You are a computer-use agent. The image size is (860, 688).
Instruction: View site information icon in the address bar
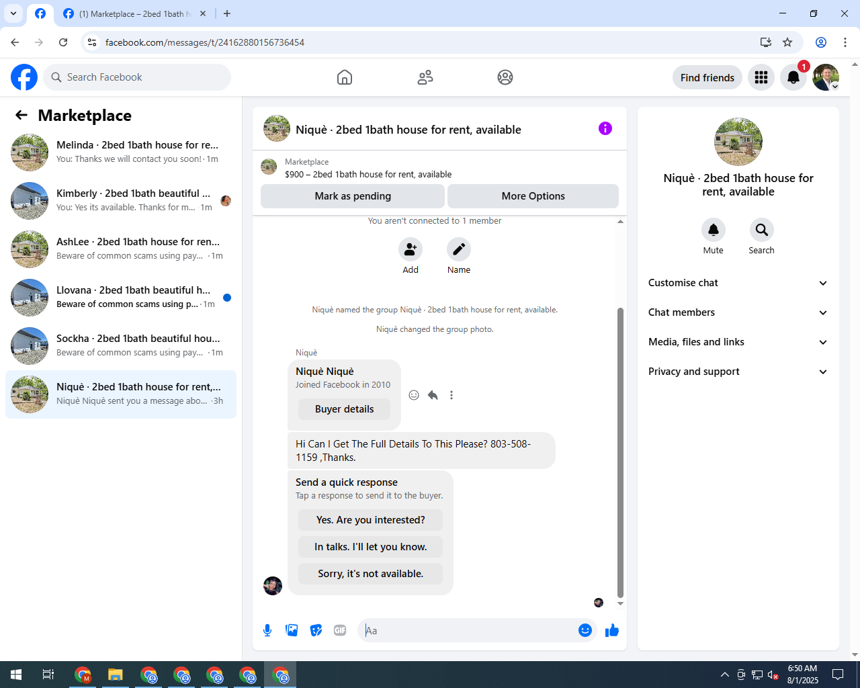click(x=92, y=42)
